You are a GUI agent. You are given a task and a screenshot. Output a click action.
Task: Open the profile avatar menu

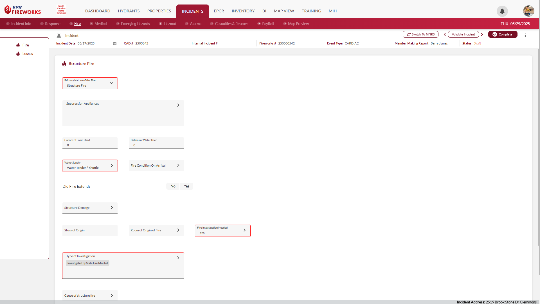528,11
